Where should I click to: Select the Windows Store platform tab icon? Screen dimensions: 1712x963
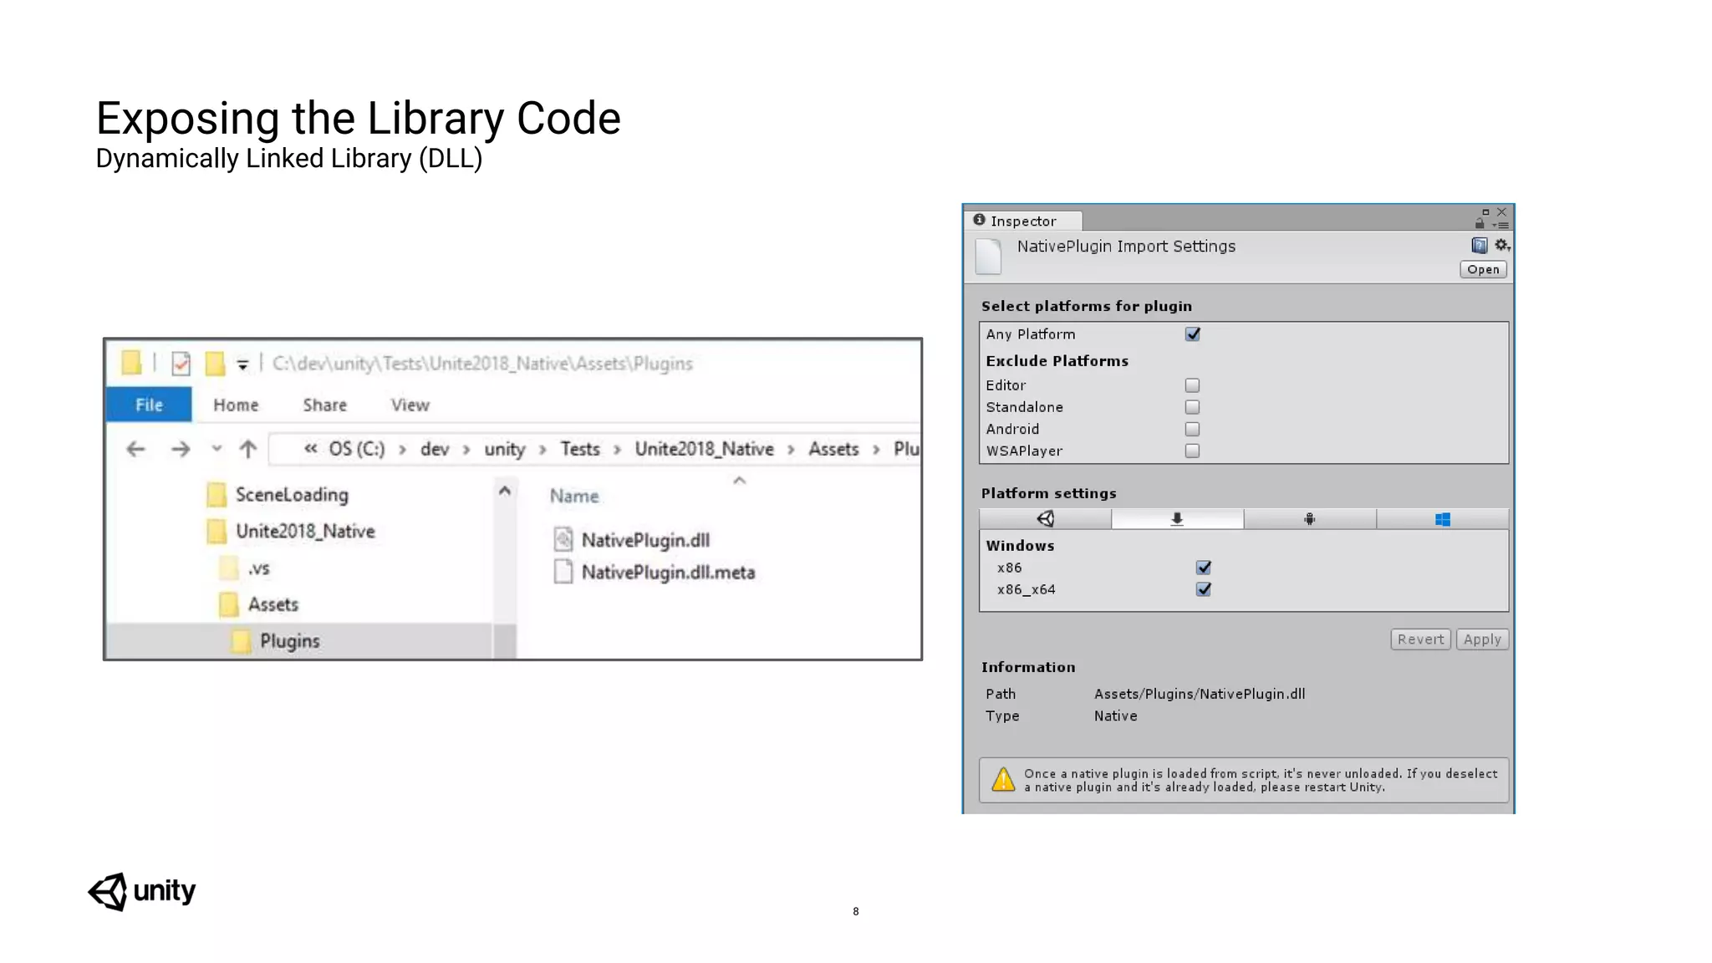pos(1442,519)
